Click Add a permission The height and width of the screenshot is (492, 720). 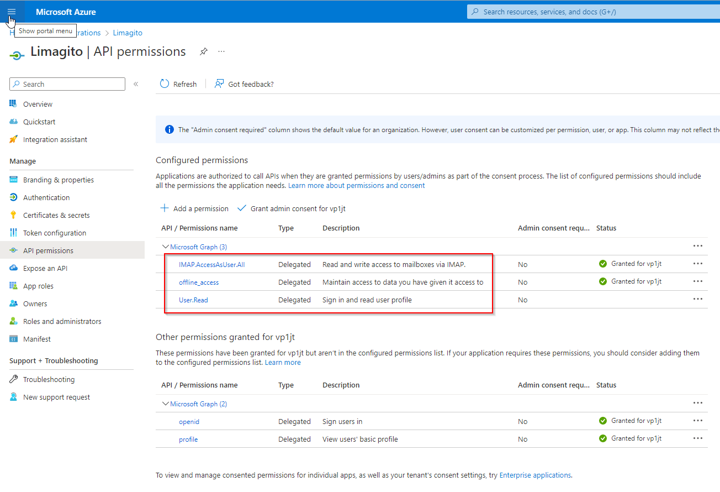tap(194, 208)
